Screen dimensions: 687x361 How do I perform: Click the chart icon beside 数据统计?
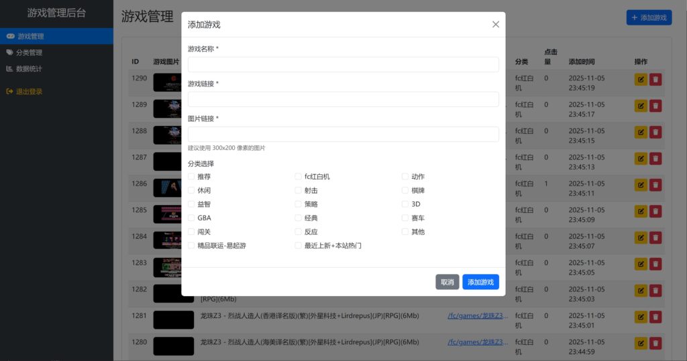coord(9,69)
